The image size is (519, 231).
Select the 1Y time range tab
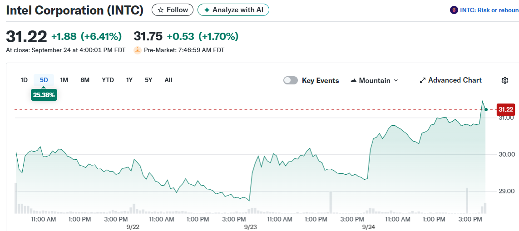pyautogui.click(x=129, y=80)
